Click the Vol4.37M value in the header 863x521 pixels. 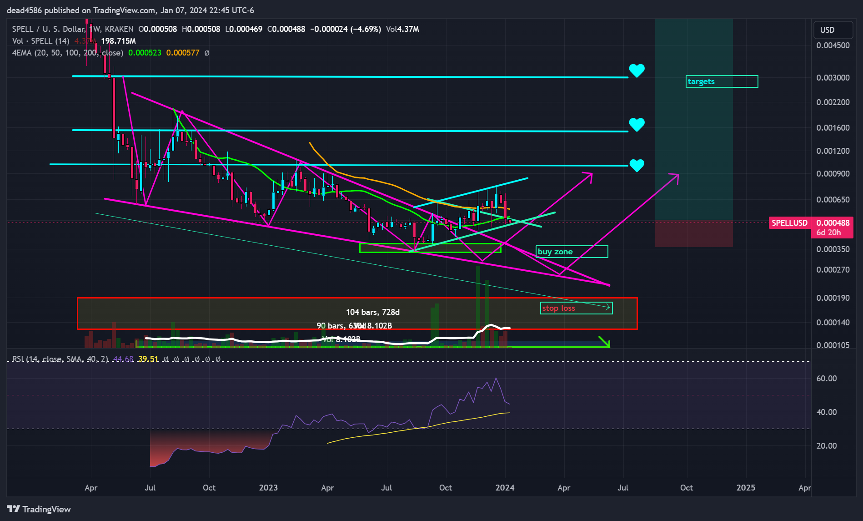[402, 29]
